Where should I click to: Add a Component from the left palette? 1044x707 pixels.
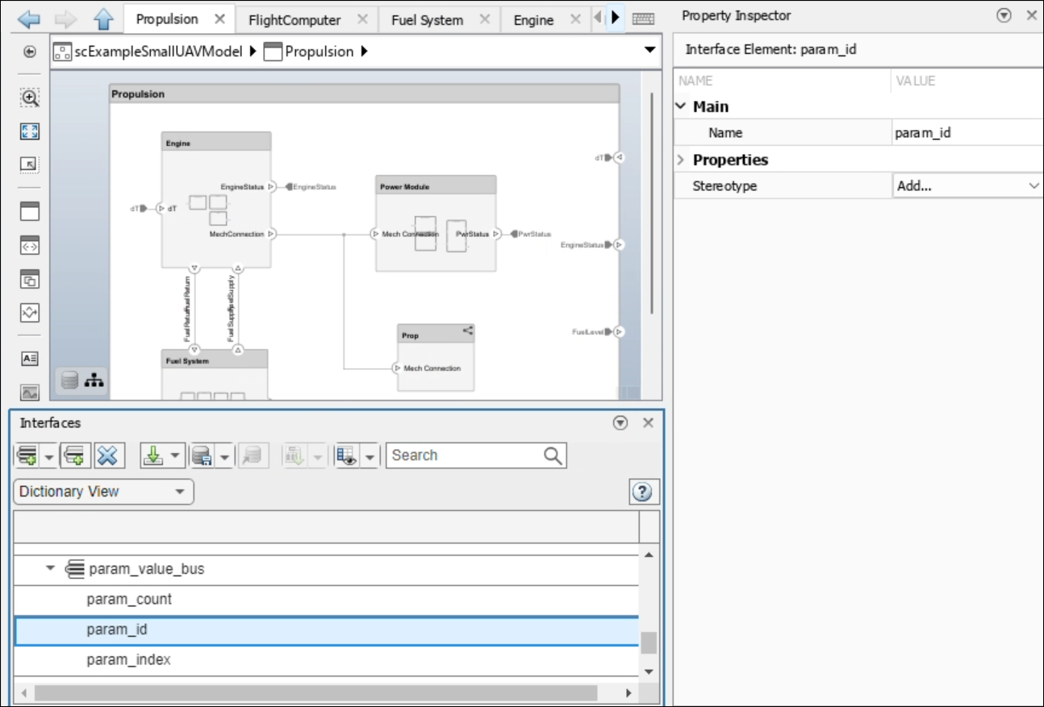coord(30,212)
